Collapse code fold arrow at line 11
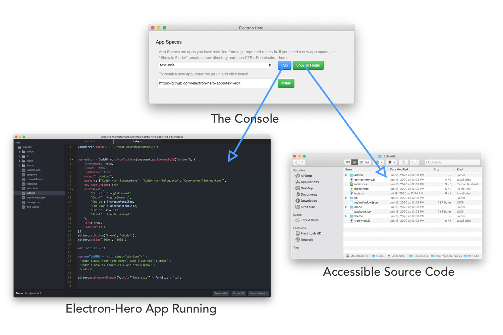 pyautogui.click(x=73, y=189)
